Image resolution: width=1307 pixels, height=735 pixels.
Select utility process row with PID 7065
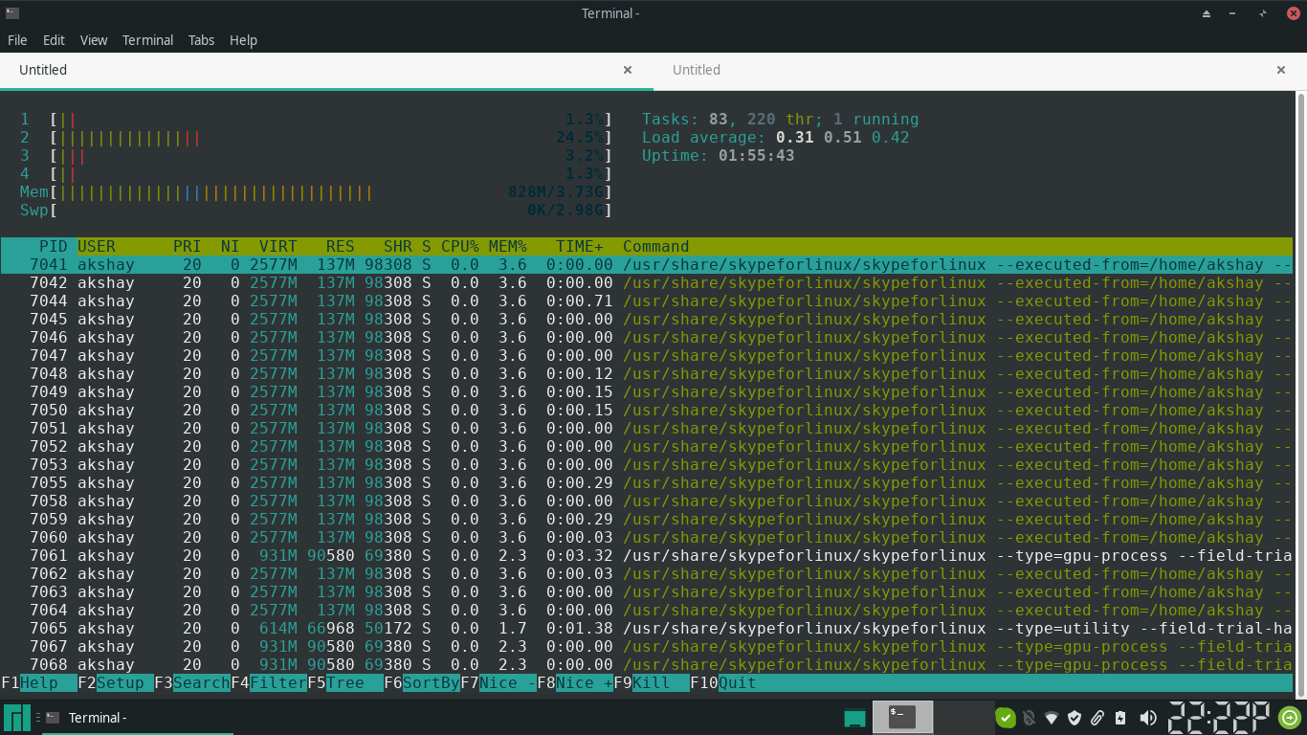pos(647,628)
